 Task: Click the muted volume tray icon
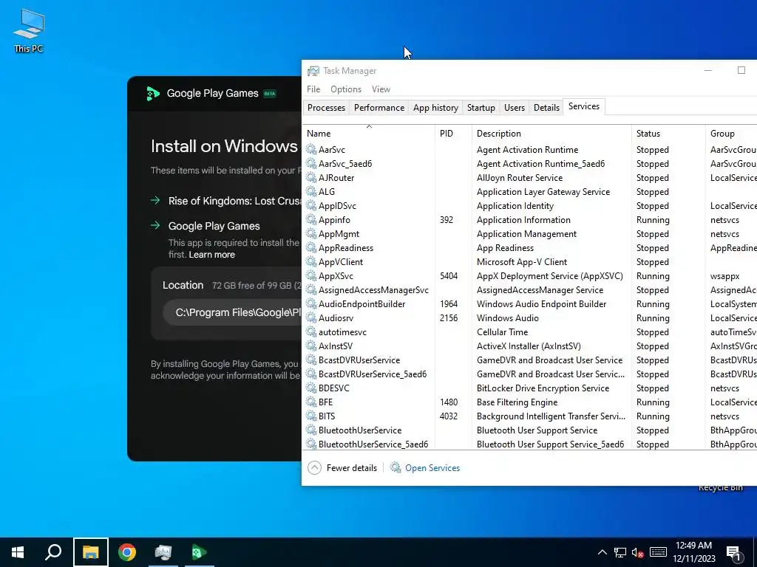pyautogui.click(x=637, y=552)
